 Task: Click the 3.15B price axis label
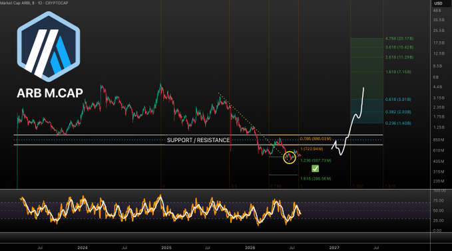439,98
